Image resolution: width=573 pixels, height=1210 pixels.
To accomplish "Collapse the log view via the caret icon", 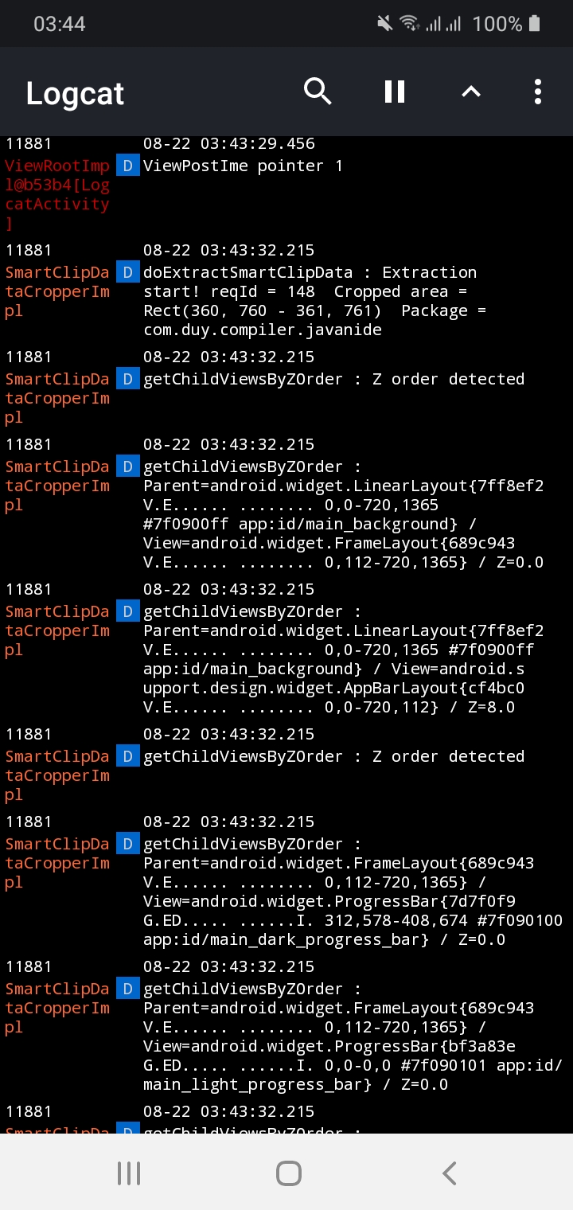I will (470, 92).
